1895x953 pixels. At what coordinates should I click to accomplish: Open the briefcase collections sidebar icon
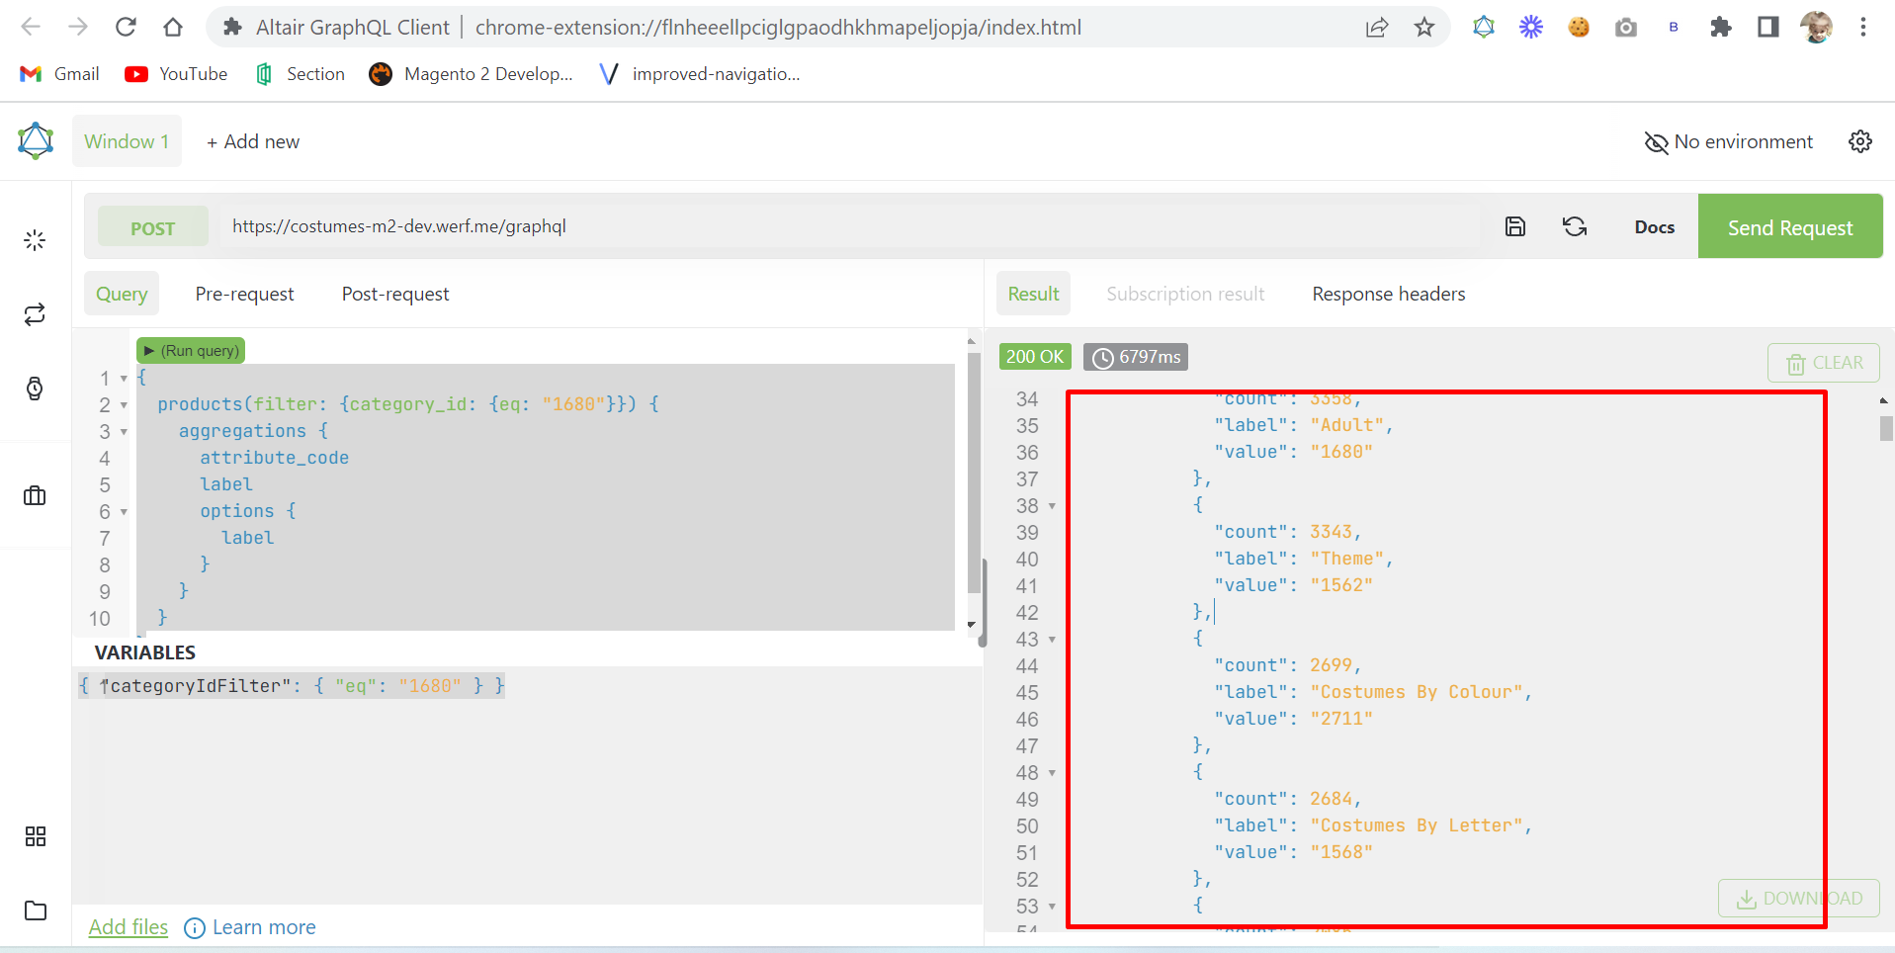(x=35, y=495)
